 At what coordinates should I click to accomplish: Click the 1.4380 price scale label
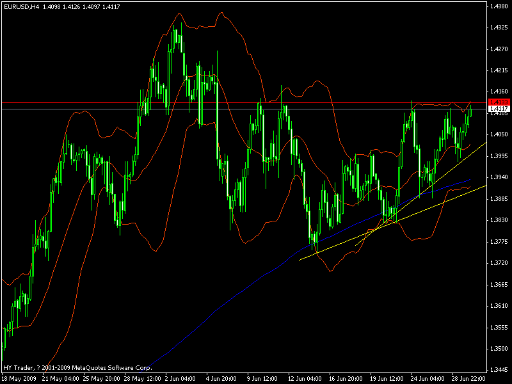tap(499, 6)
